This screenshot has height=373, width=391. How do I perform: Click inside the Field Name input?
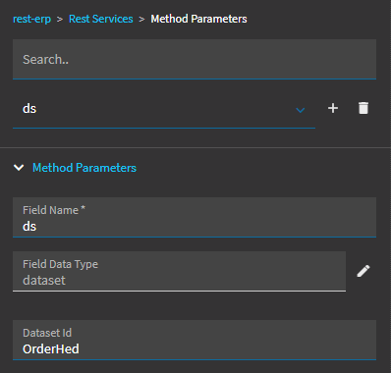[x=195, y=217]
